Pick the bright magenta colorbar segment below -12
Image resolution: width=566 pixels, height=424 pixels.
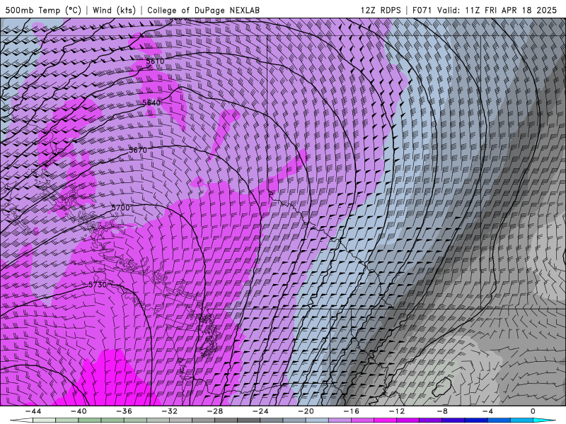coord(386,420)
